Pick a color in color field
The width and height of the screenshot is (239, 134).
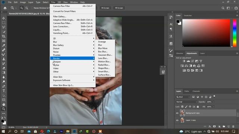[206, 33]
